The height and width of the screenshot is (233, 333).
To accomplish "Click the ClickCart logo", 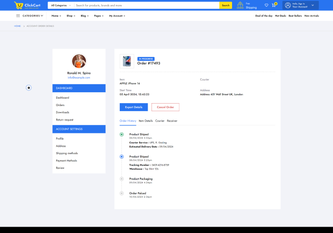I will pos(27,5).
